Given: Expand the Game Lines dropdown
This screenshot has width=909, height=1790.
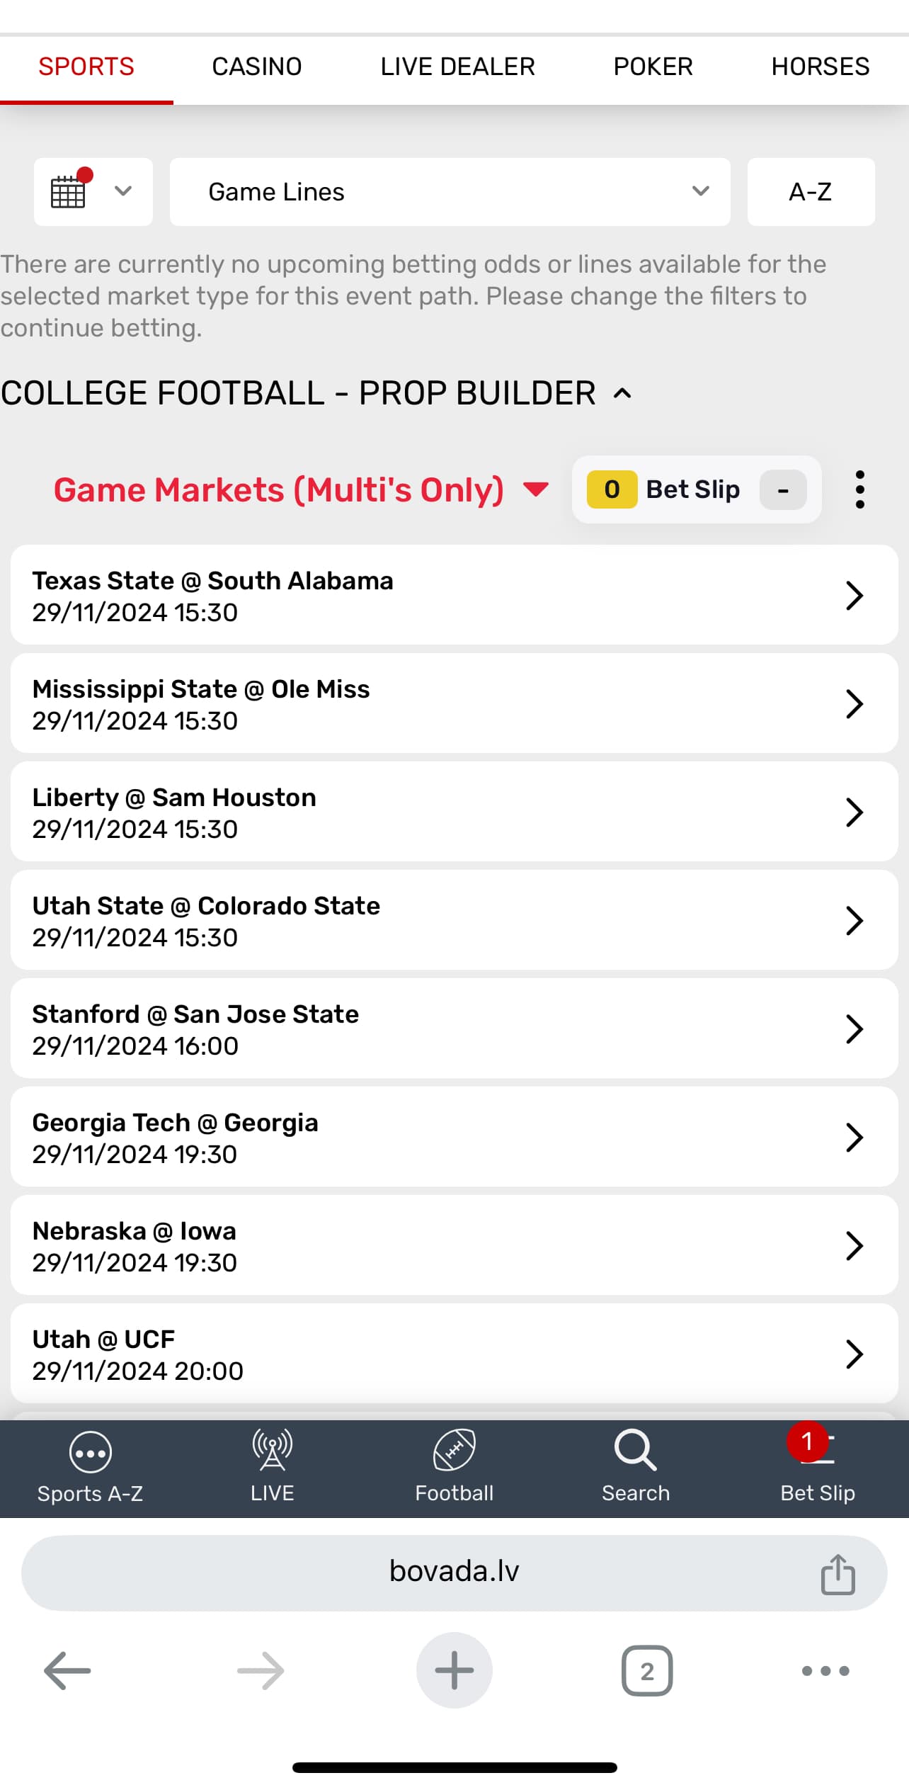Looking at the screenshot, I should [450, 191].
